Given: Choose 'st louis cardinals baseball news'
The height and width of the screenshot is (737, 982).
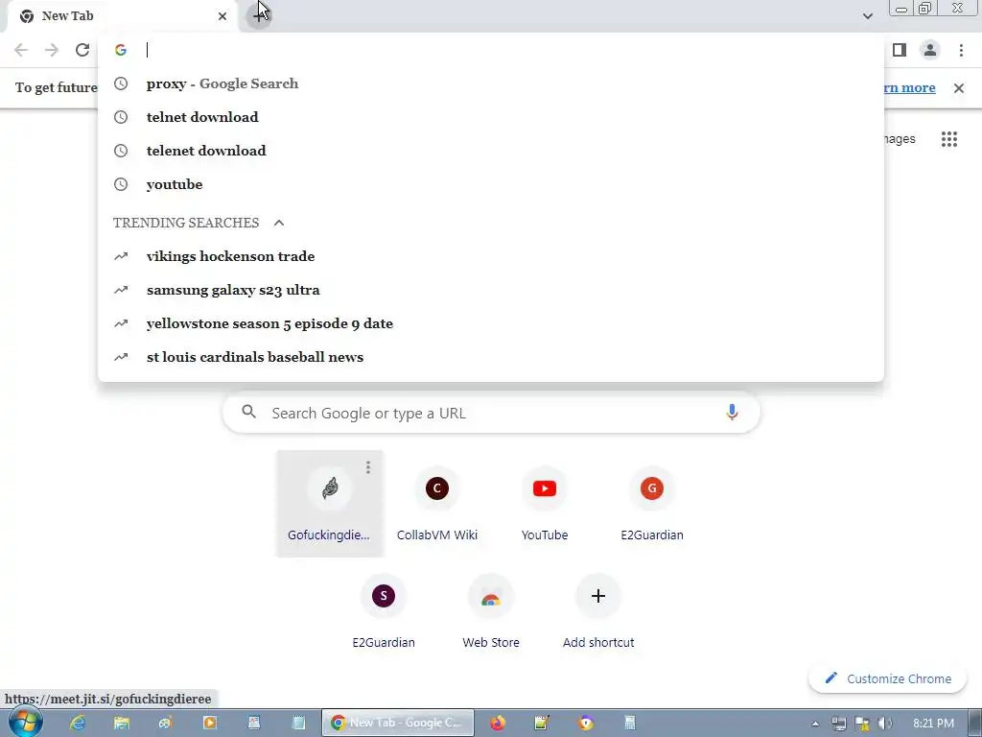Looking at the screenshot, I should (491, 357).
